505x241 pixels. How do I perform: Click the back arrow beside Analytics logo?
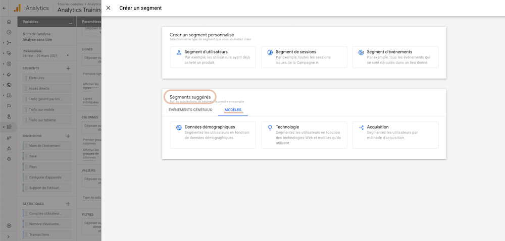point(4,9)
